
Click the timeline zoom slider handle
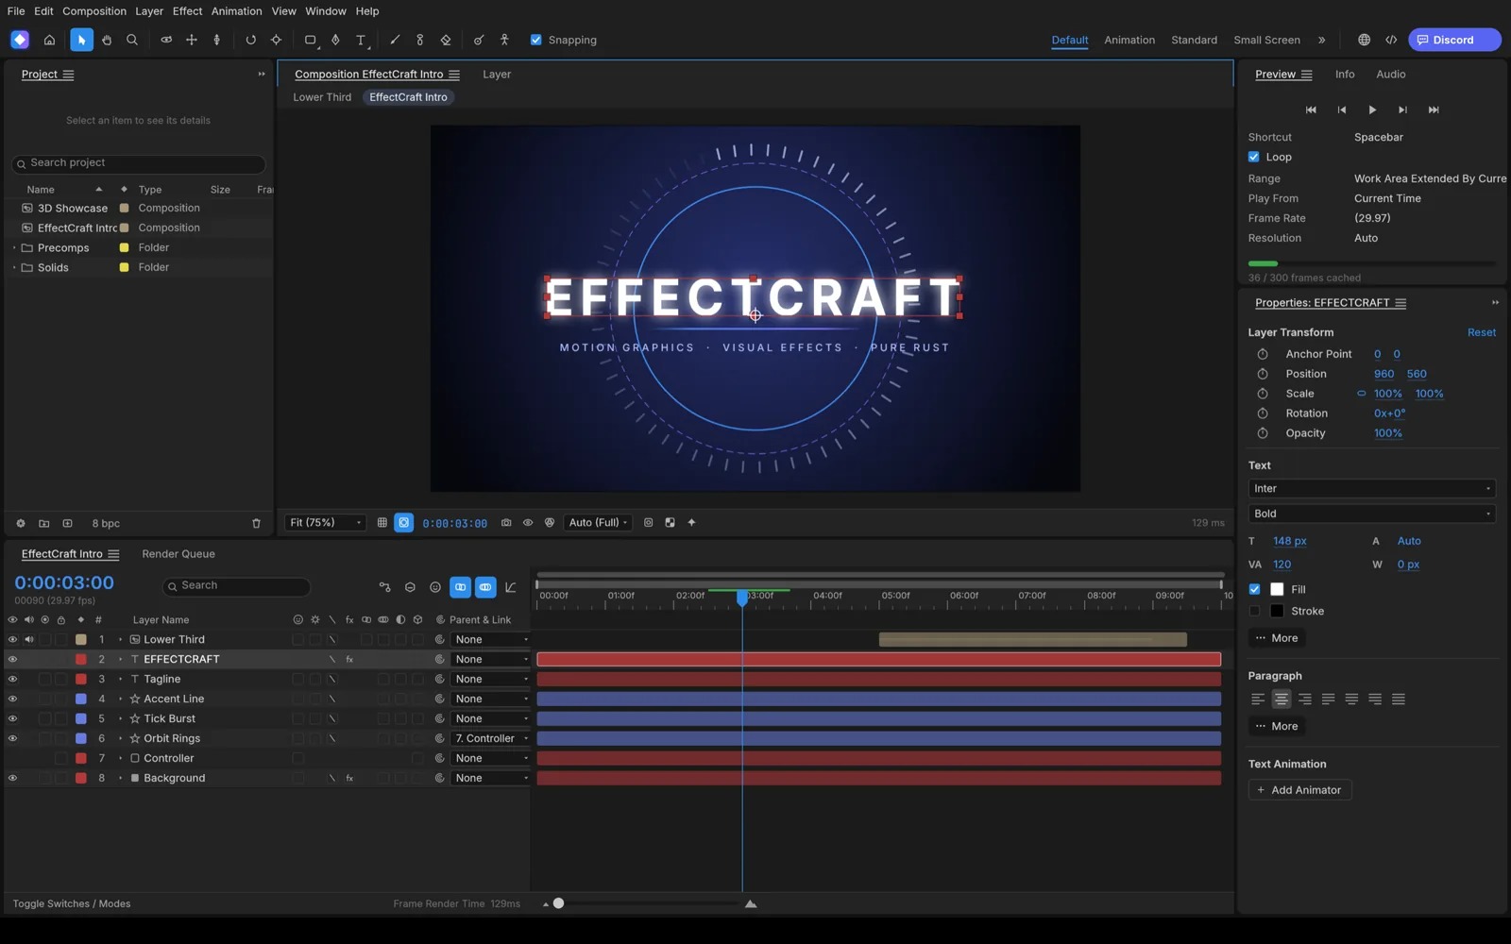click(x=558, y=903)
